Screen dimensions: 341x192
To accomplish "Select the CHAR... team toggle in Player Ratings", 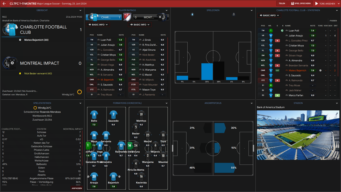I will coord(104,17).
